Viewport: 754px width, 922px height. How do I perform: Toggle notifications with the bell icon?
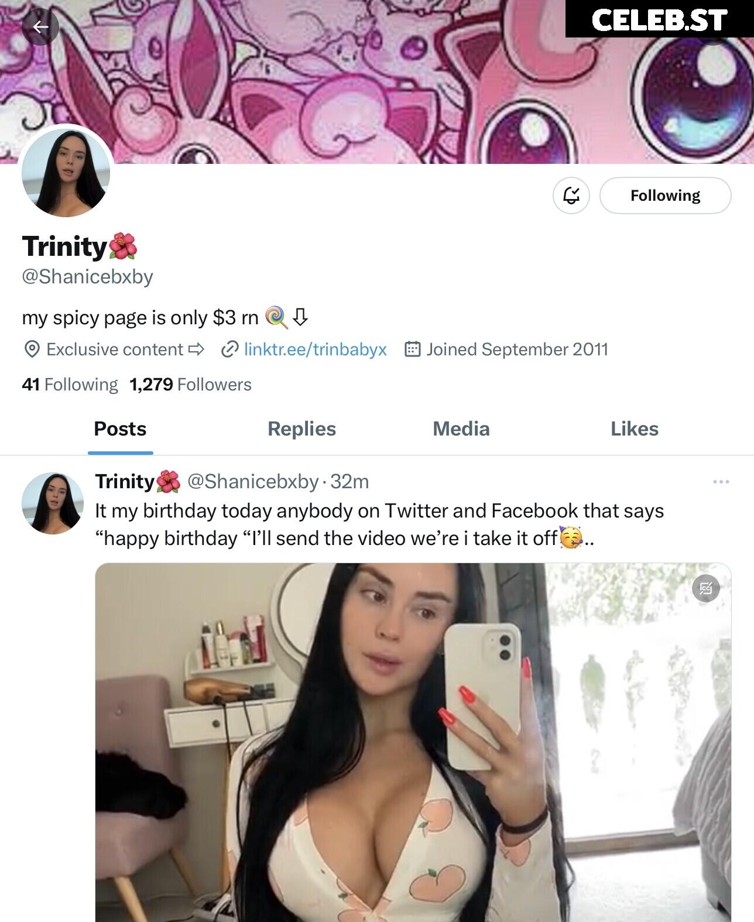[x=571, y=196]
